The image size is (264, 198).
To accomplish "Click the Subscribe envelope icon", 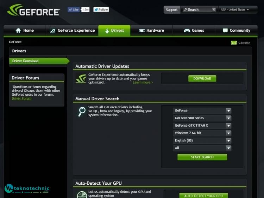I will (x=234, y=43).
